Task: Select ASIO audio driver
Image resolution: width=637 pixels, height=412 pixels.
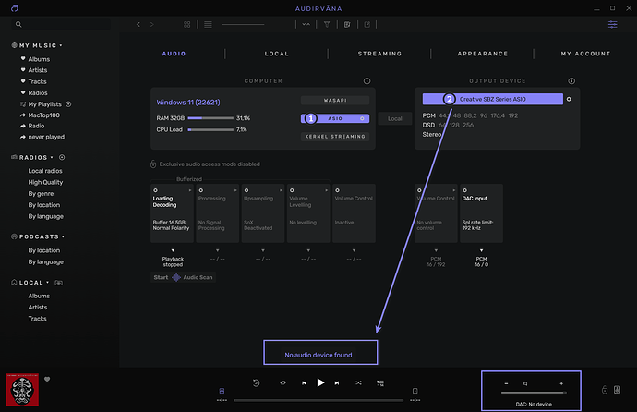Action: (335, 118)
